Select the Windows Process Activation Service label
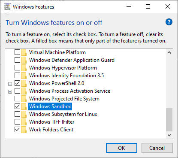 coord(70,91)
